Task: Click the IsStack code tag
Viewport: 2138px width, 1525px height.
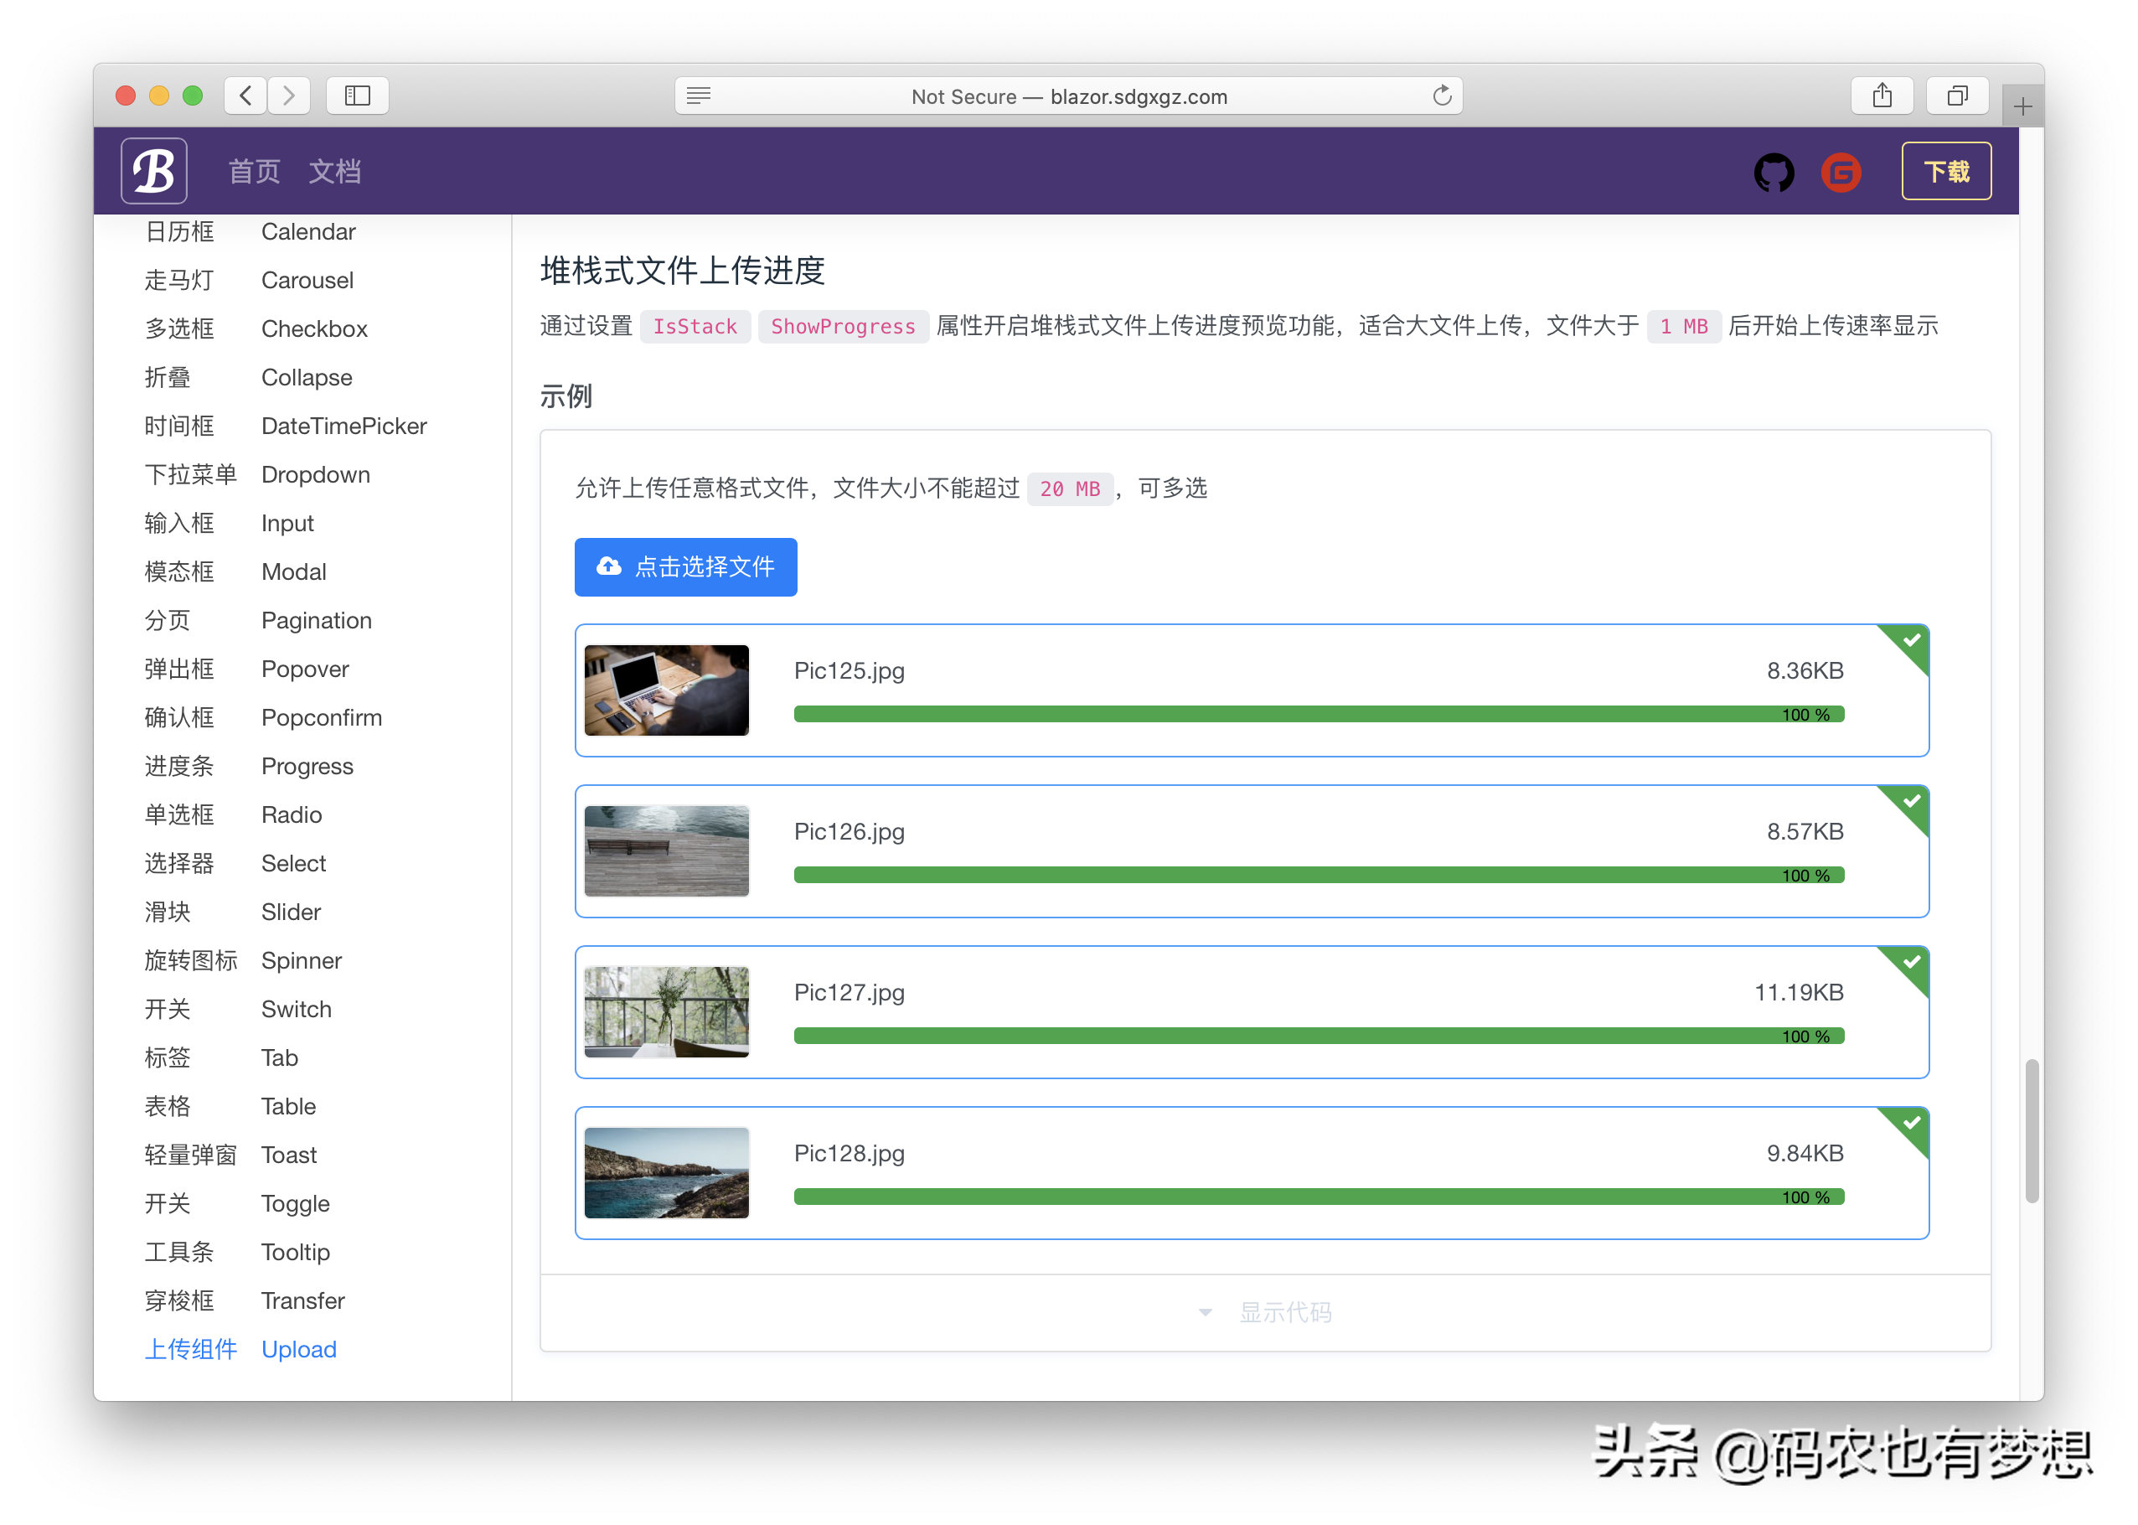Action: coord(695,326)
